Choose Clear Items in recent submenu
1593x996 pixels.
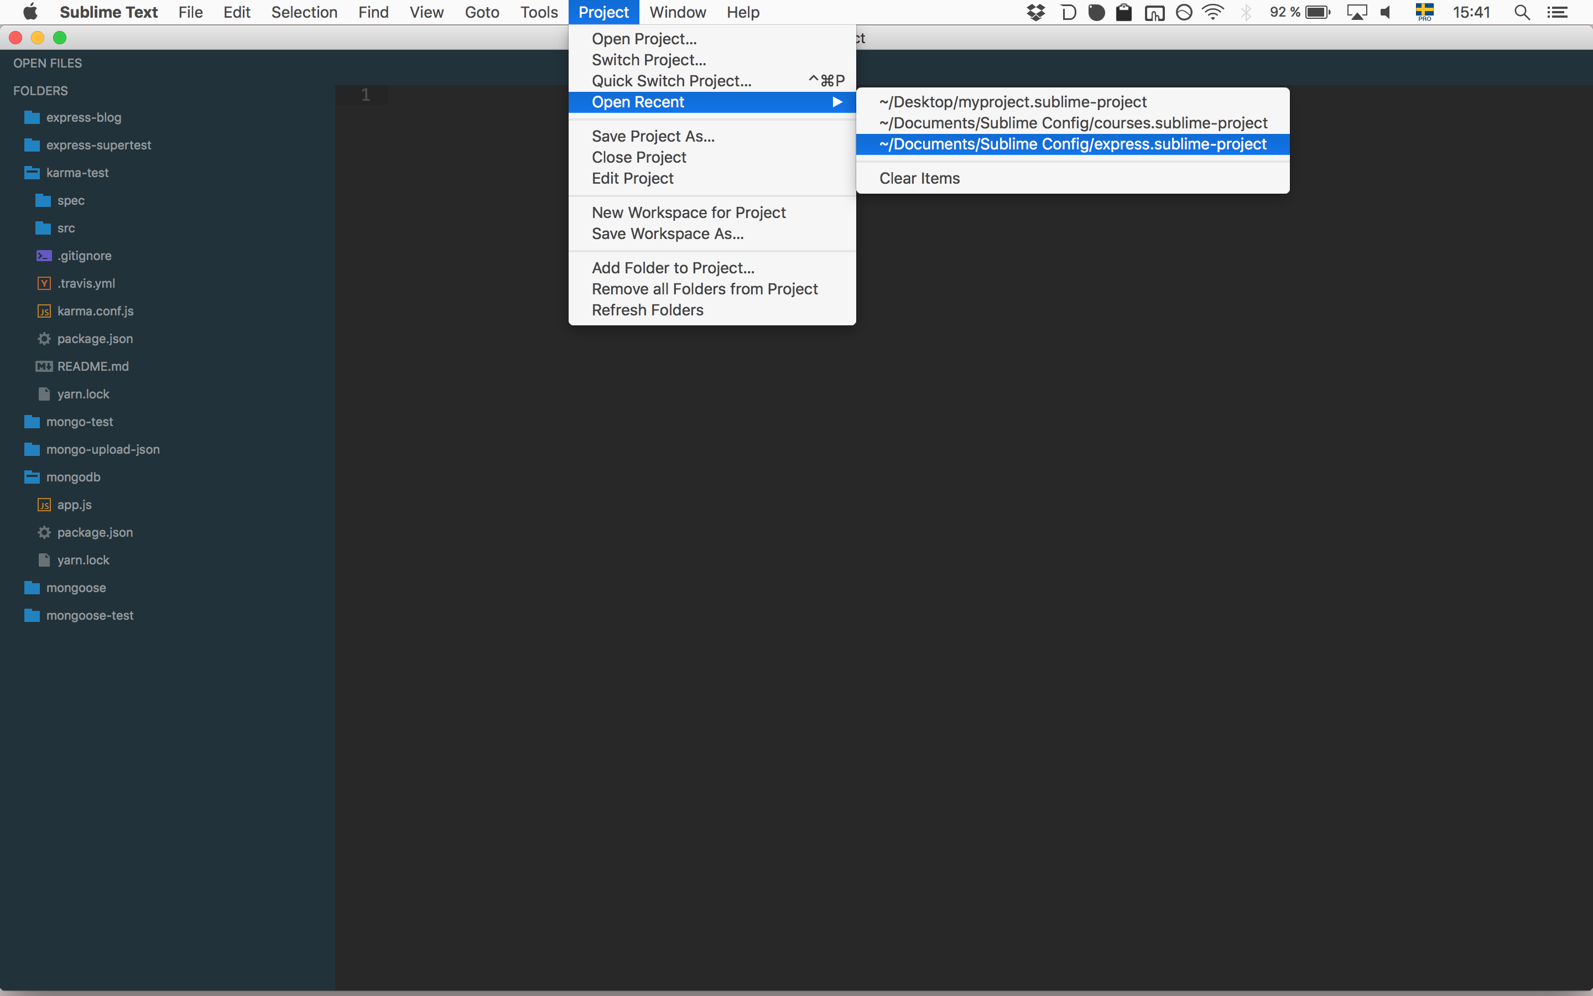click(919, 179)
